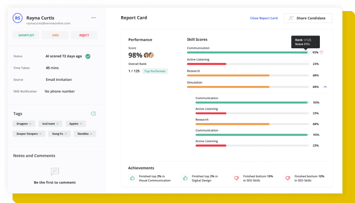Screen dimensions: 355x203
Task: Click the top Research score bar
Action: point(248,75)
